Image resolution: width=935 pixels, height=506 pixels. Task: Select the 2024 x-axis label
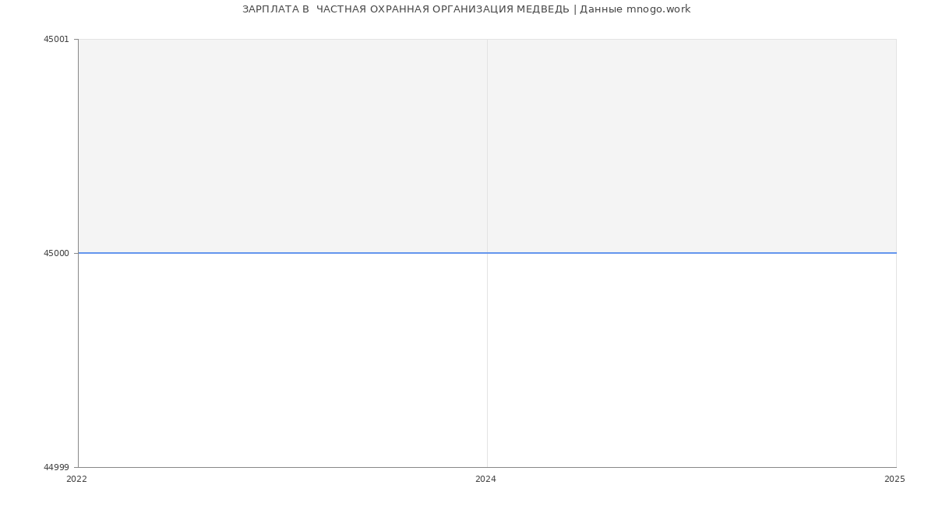click(485, 480)
